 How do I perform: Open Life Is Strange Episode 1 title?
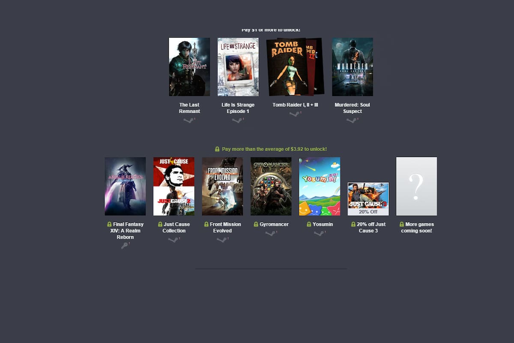[238, 108]
